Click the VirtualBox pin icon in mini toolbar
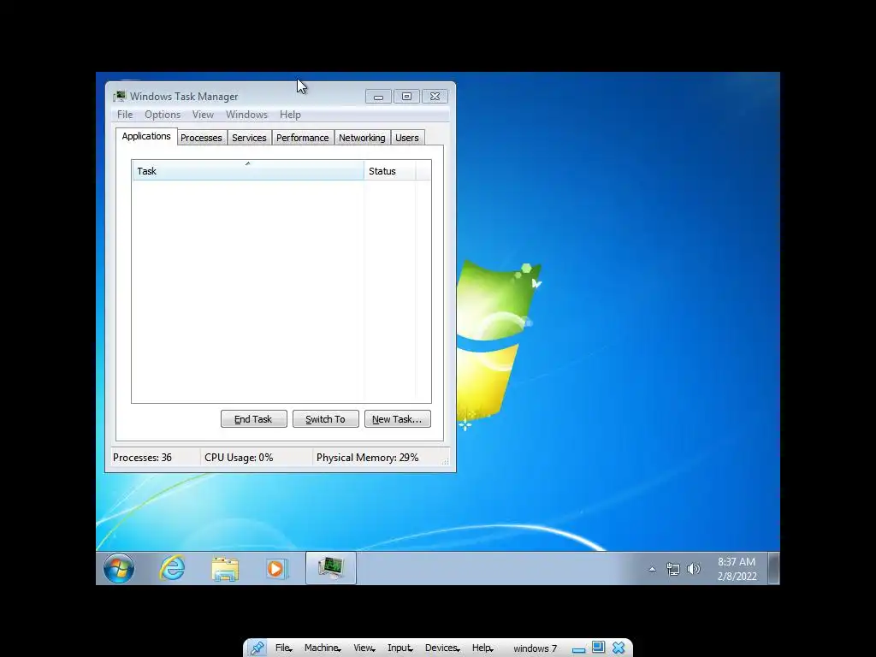876x657 pixels. [x=257, y=648]
